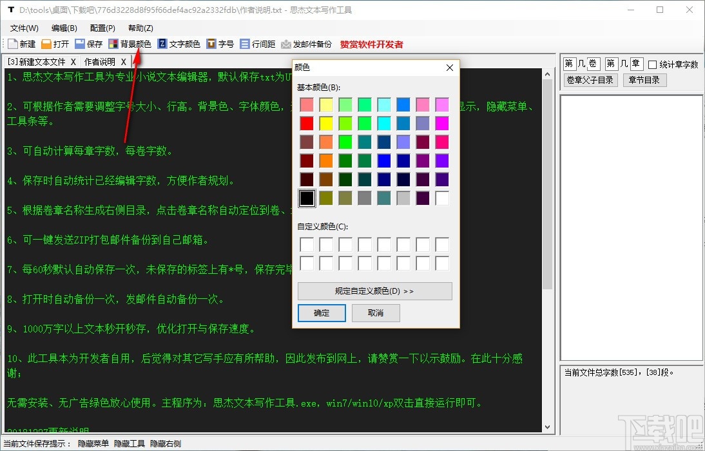Click the 字号 font size tool

[x=220, y=44]
